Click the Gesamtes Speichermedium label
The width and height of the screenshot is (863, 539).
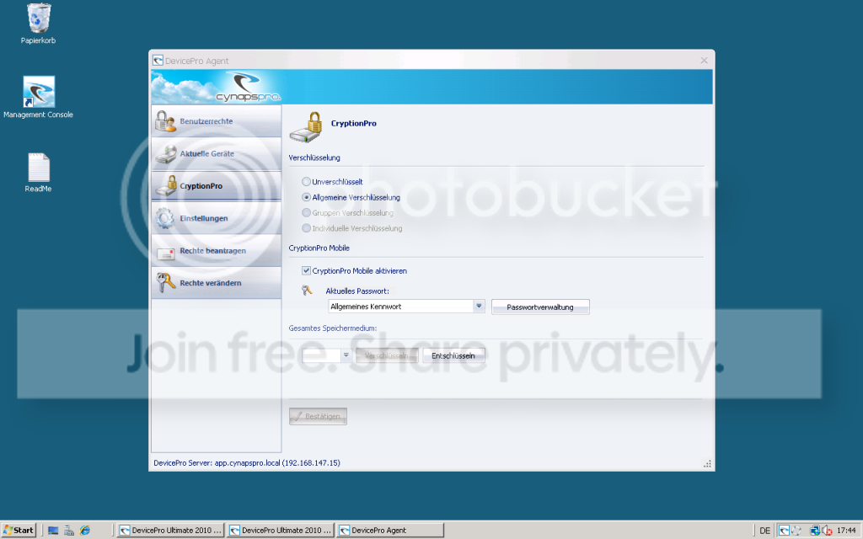coord(333,328)
